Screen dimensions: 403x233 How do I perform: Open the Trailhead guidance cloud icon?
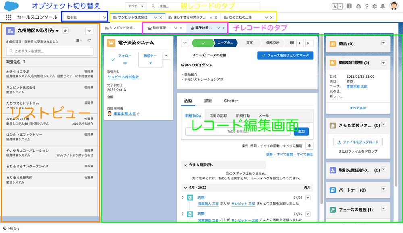pyautogui.click(x=359, y=6)
